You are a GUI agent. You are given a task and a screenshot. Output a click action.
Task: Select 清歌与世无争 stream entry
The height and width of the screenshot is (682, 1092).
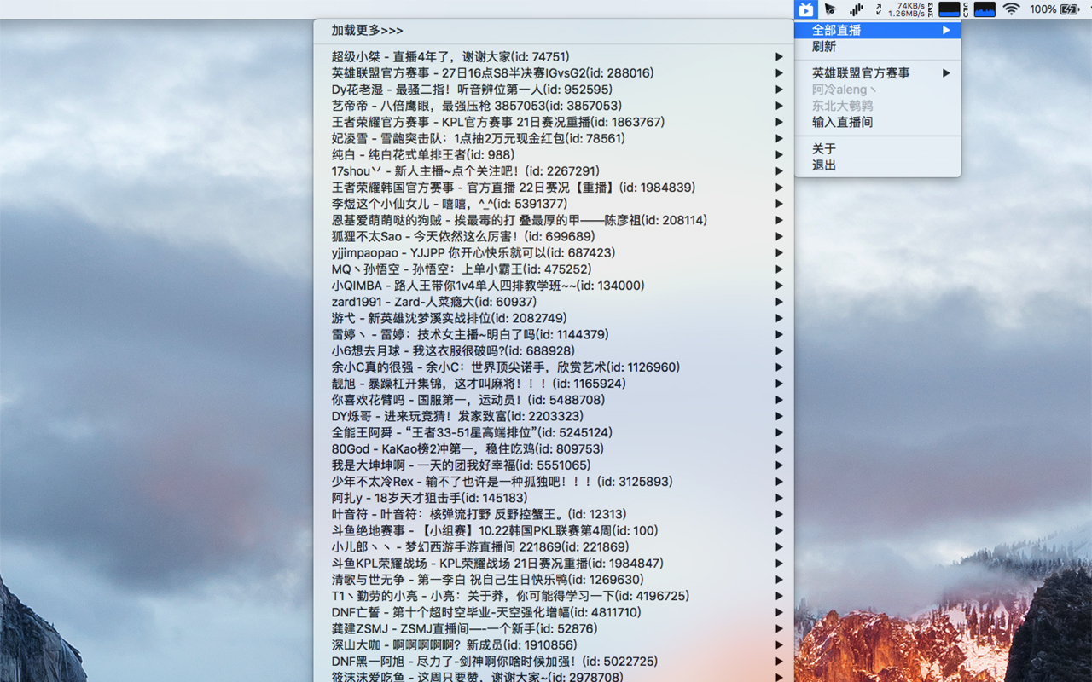tap(554, 580)
